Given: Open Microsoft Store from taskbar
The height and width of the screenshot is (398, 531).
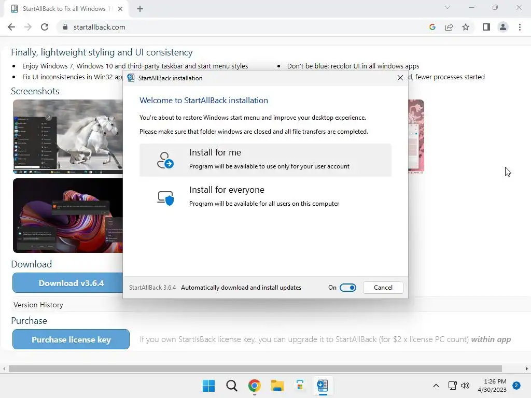Looking at the screenshot, I should (x=300, y=386).
